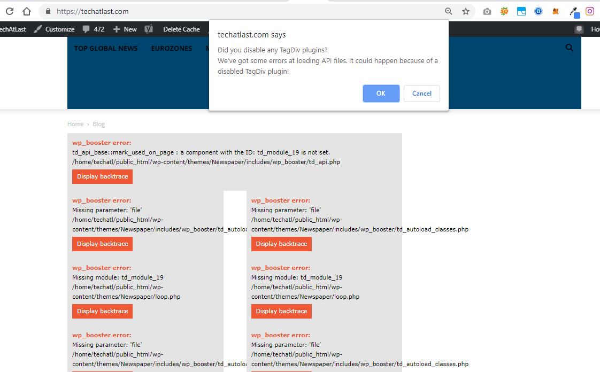Open the TOP GLOBAL NEWS nav item

[105, 48]
